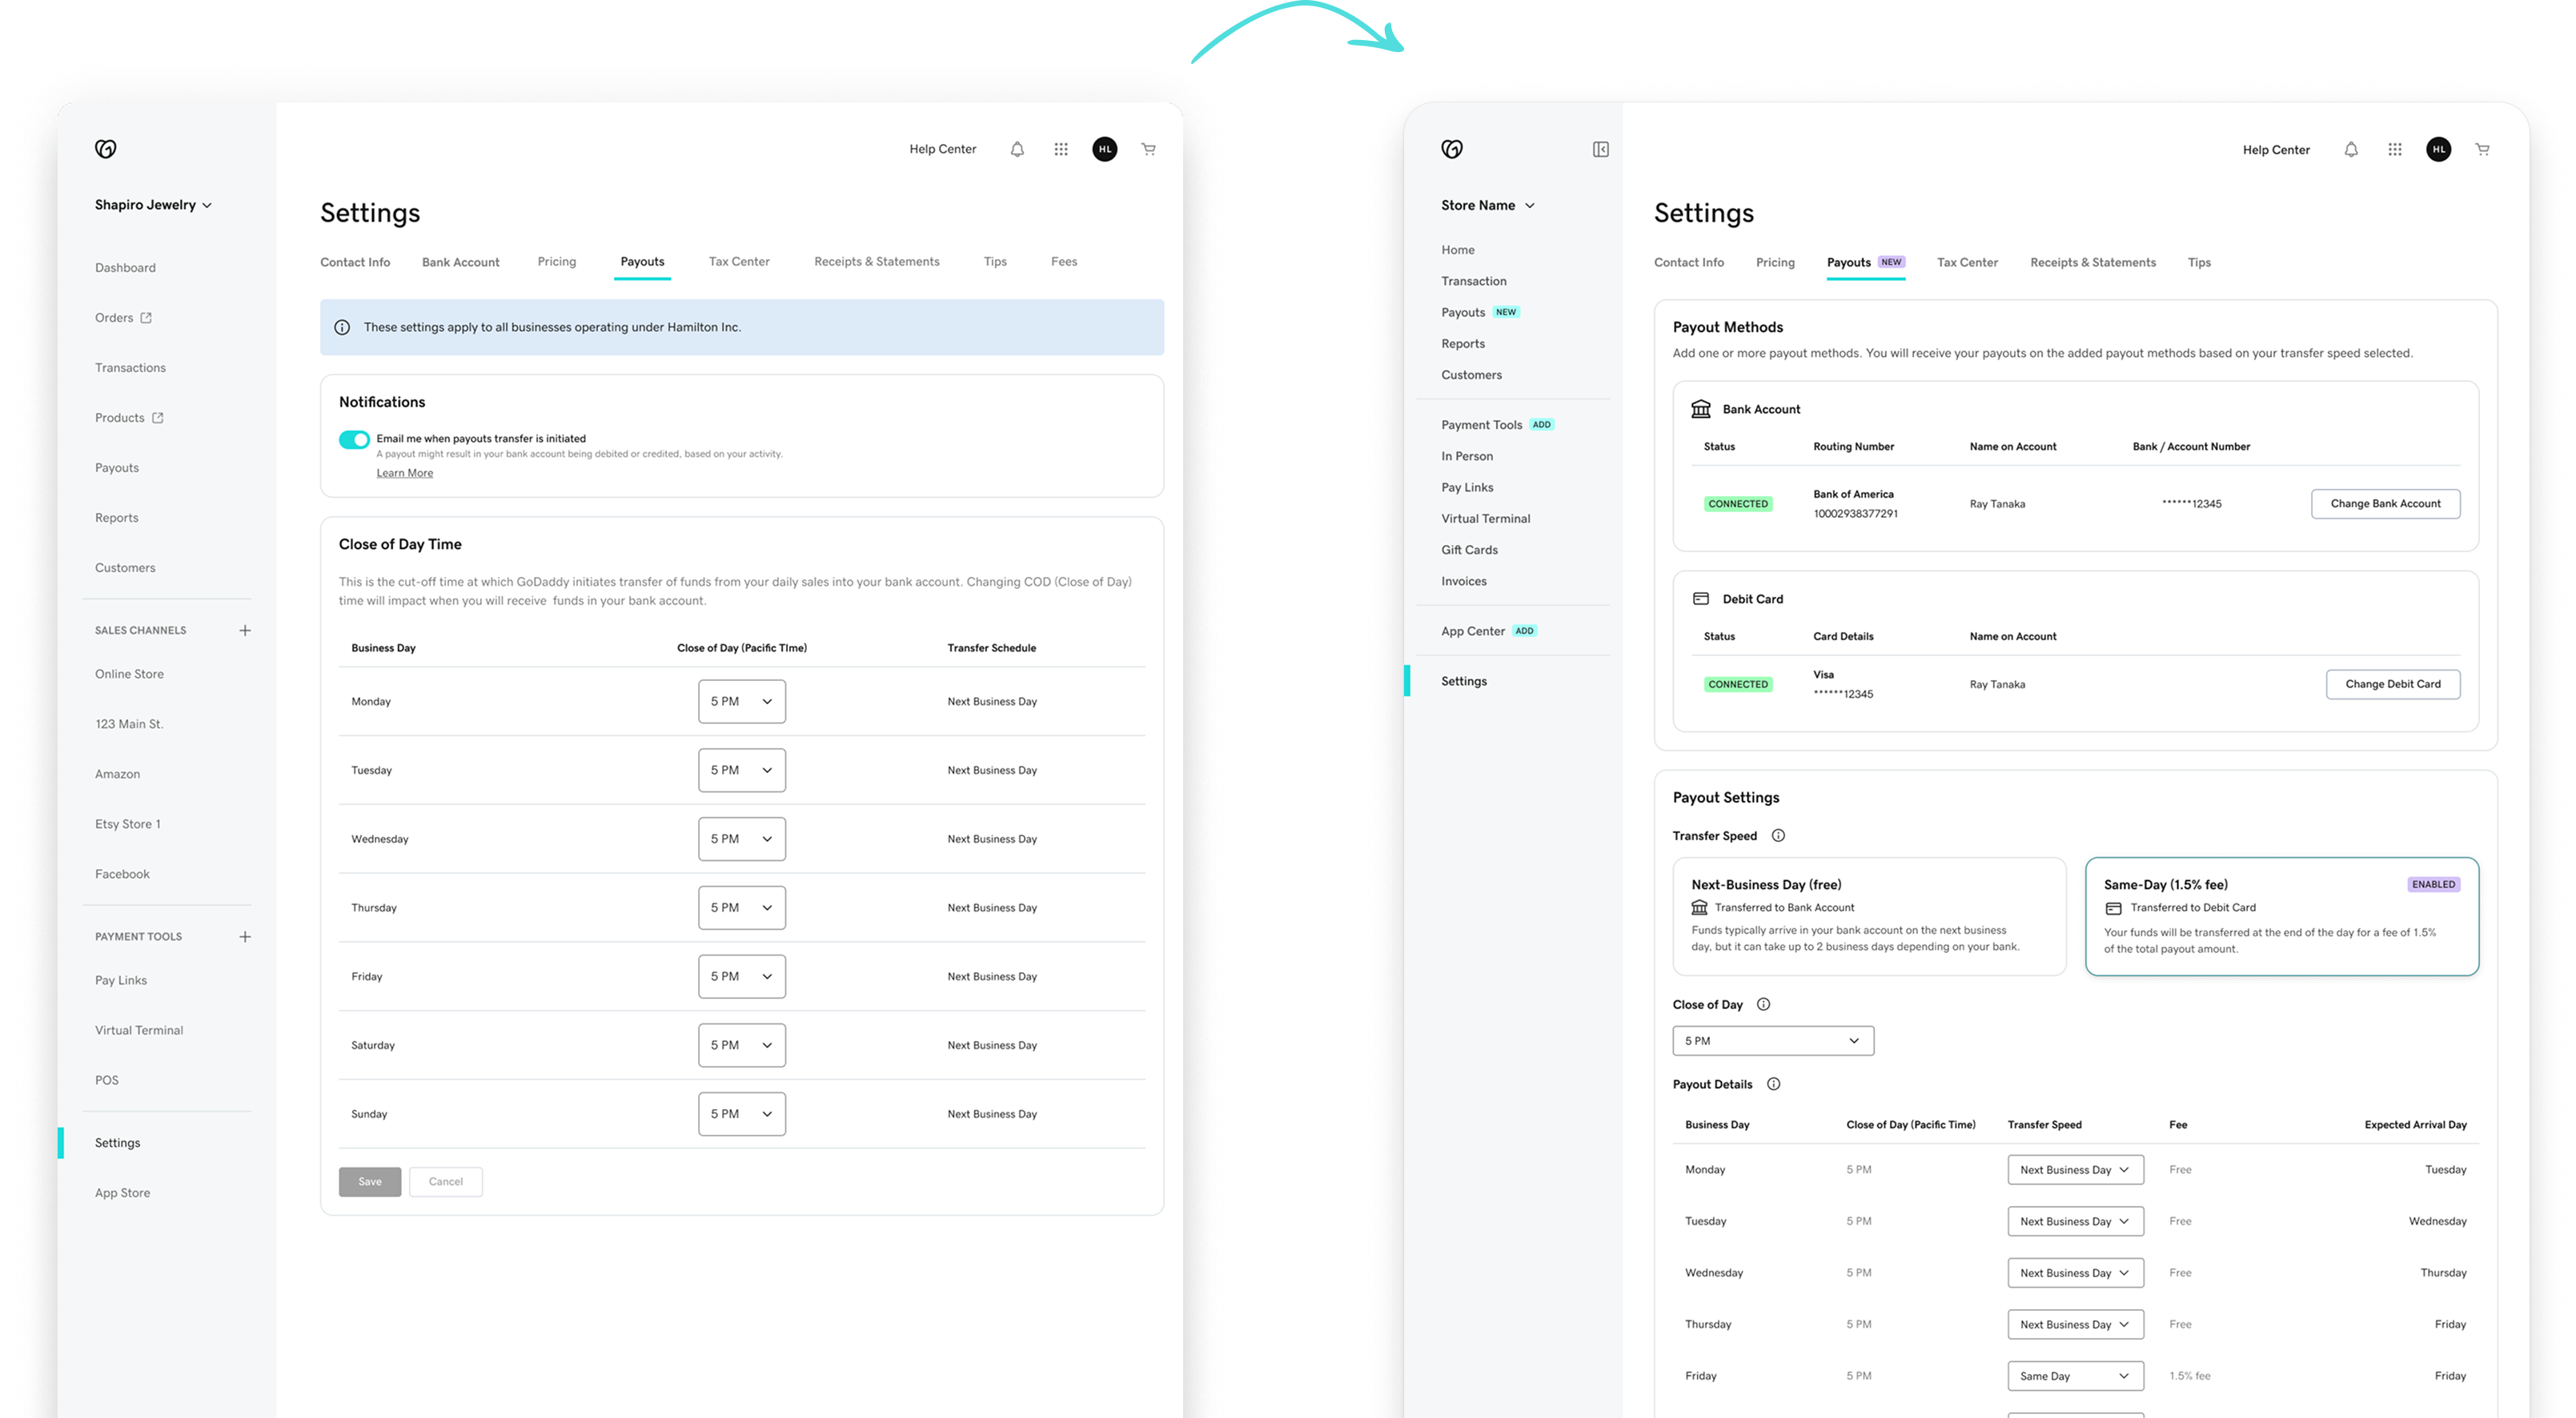Toggle email payout transfer notification switch

pos(354,439)
